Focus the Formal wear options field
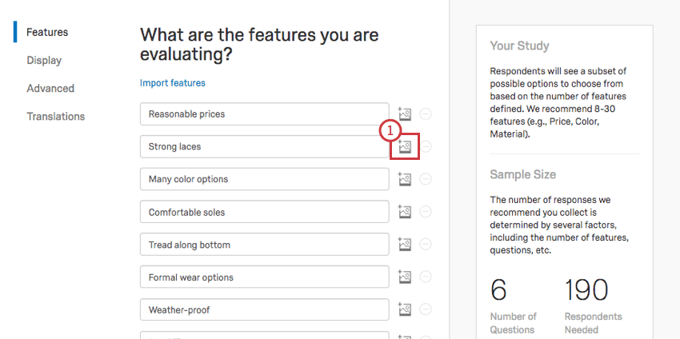Image resolution: width=680 pixels, height=339 pixels. pyautogui.click(x=264, y=277)
